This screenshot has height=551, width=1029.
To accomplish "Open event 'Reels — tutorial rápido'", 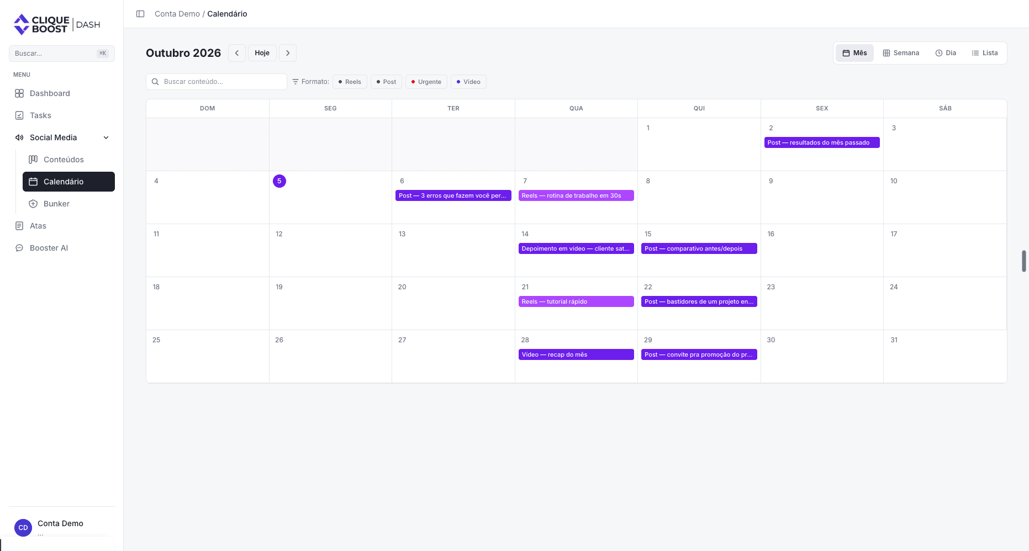I will point(576,301).
